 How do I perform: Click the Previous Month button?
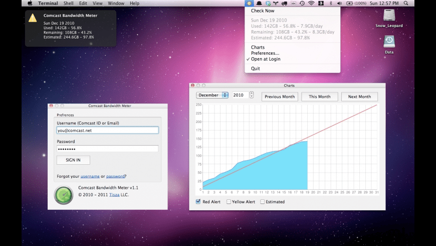pos(280,97)
